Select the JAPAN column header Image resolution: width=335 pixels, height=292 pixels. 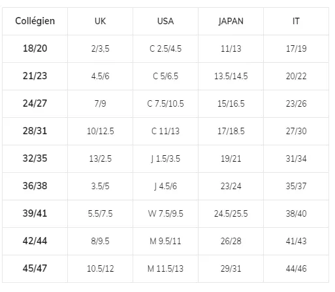231,21
